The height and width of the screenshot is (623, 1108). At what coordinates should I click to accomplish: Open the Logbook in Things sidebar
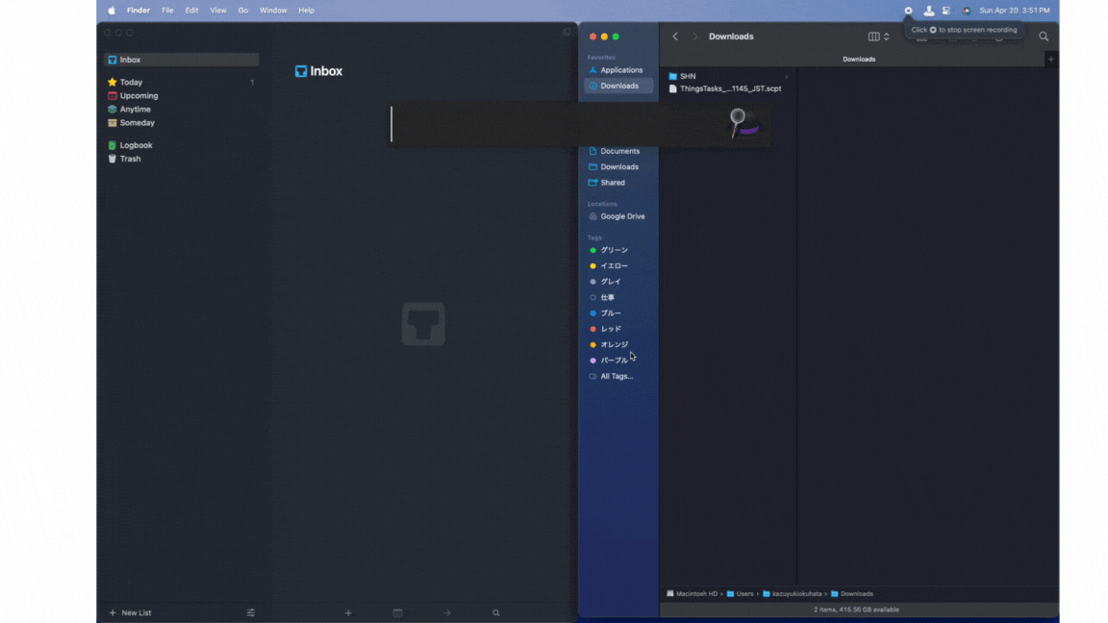pos(182,145)
